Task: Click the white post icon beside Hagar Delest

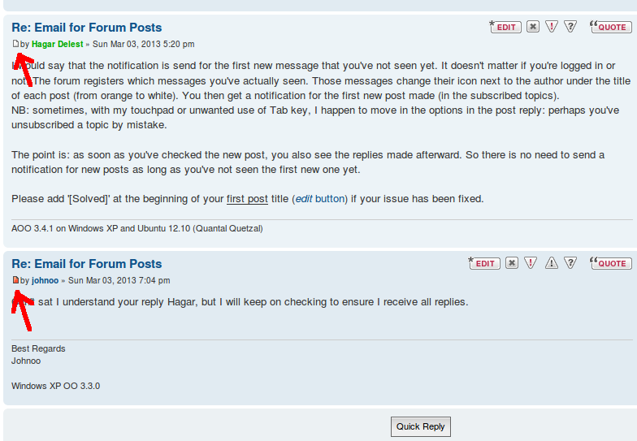Action: (x=15, y=44)
